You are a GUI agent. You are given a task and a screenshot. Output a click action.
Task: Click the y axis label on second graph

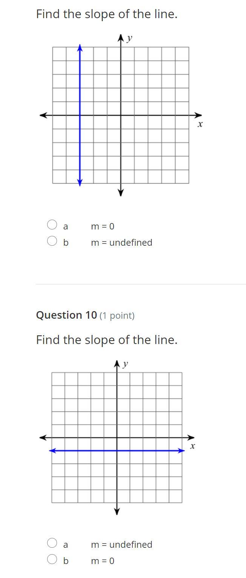(x=125, y=364)
